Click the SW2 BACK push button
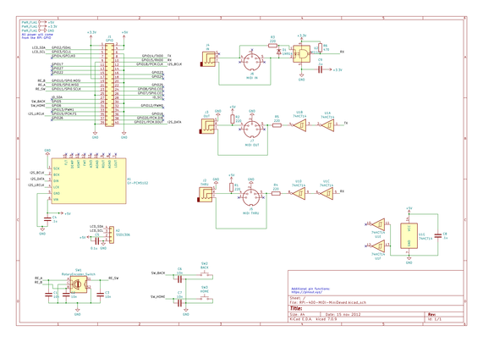Screen dimensions: 483x342 (x=205, y=273)
